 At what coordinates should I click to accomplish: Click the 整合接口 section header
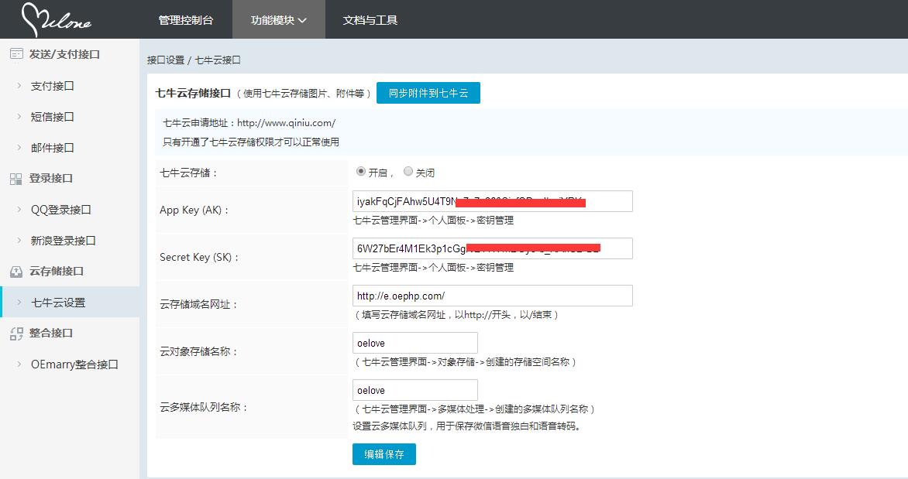pos(51,334)
